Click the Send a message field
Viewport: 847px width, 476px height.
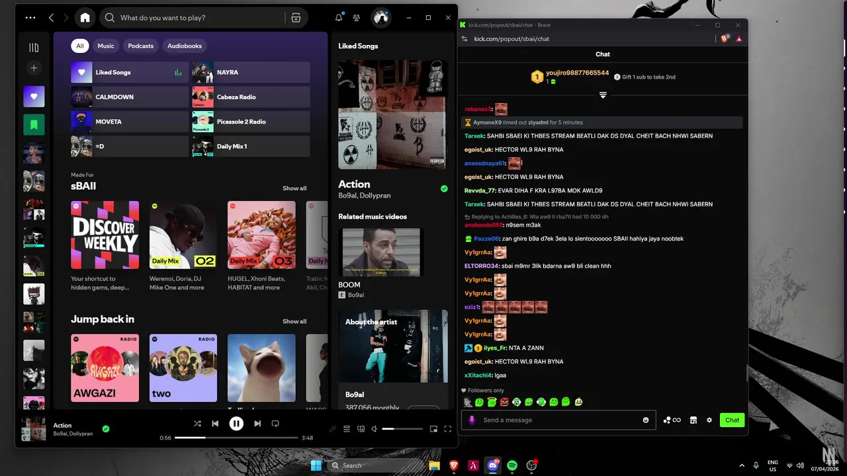pyautogui.click(x=558, y=420)
